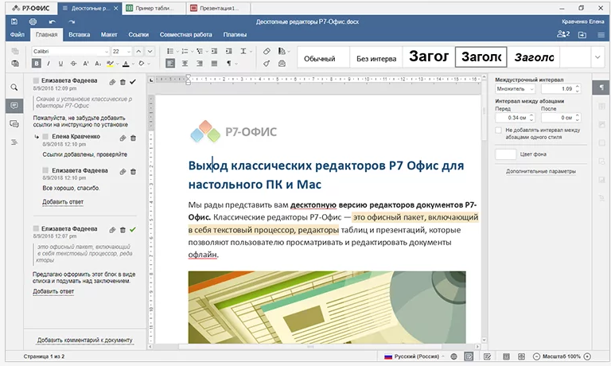Open the Calibri font name dropdown
The image size is (611, 366).
coord(105,51)
